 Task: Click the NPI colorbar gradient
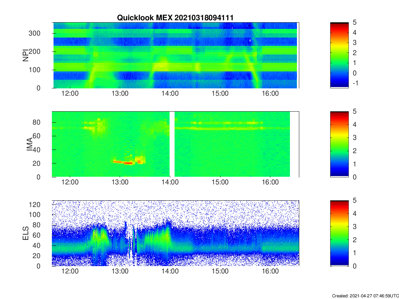point(339,55)
